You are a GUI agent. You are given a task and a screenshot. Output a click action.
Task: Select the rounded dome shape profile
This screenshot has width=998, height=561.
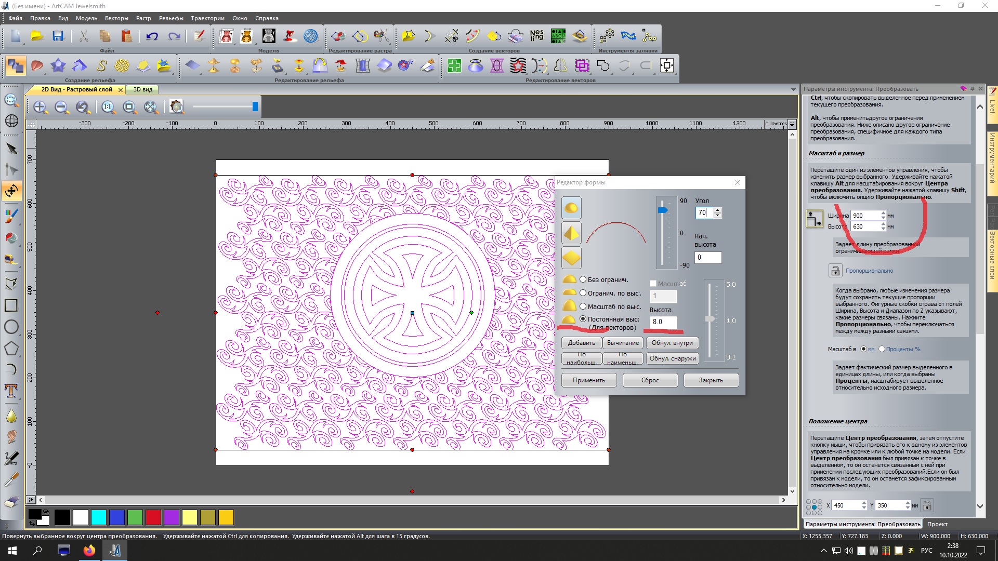click(x=571, y=208)
